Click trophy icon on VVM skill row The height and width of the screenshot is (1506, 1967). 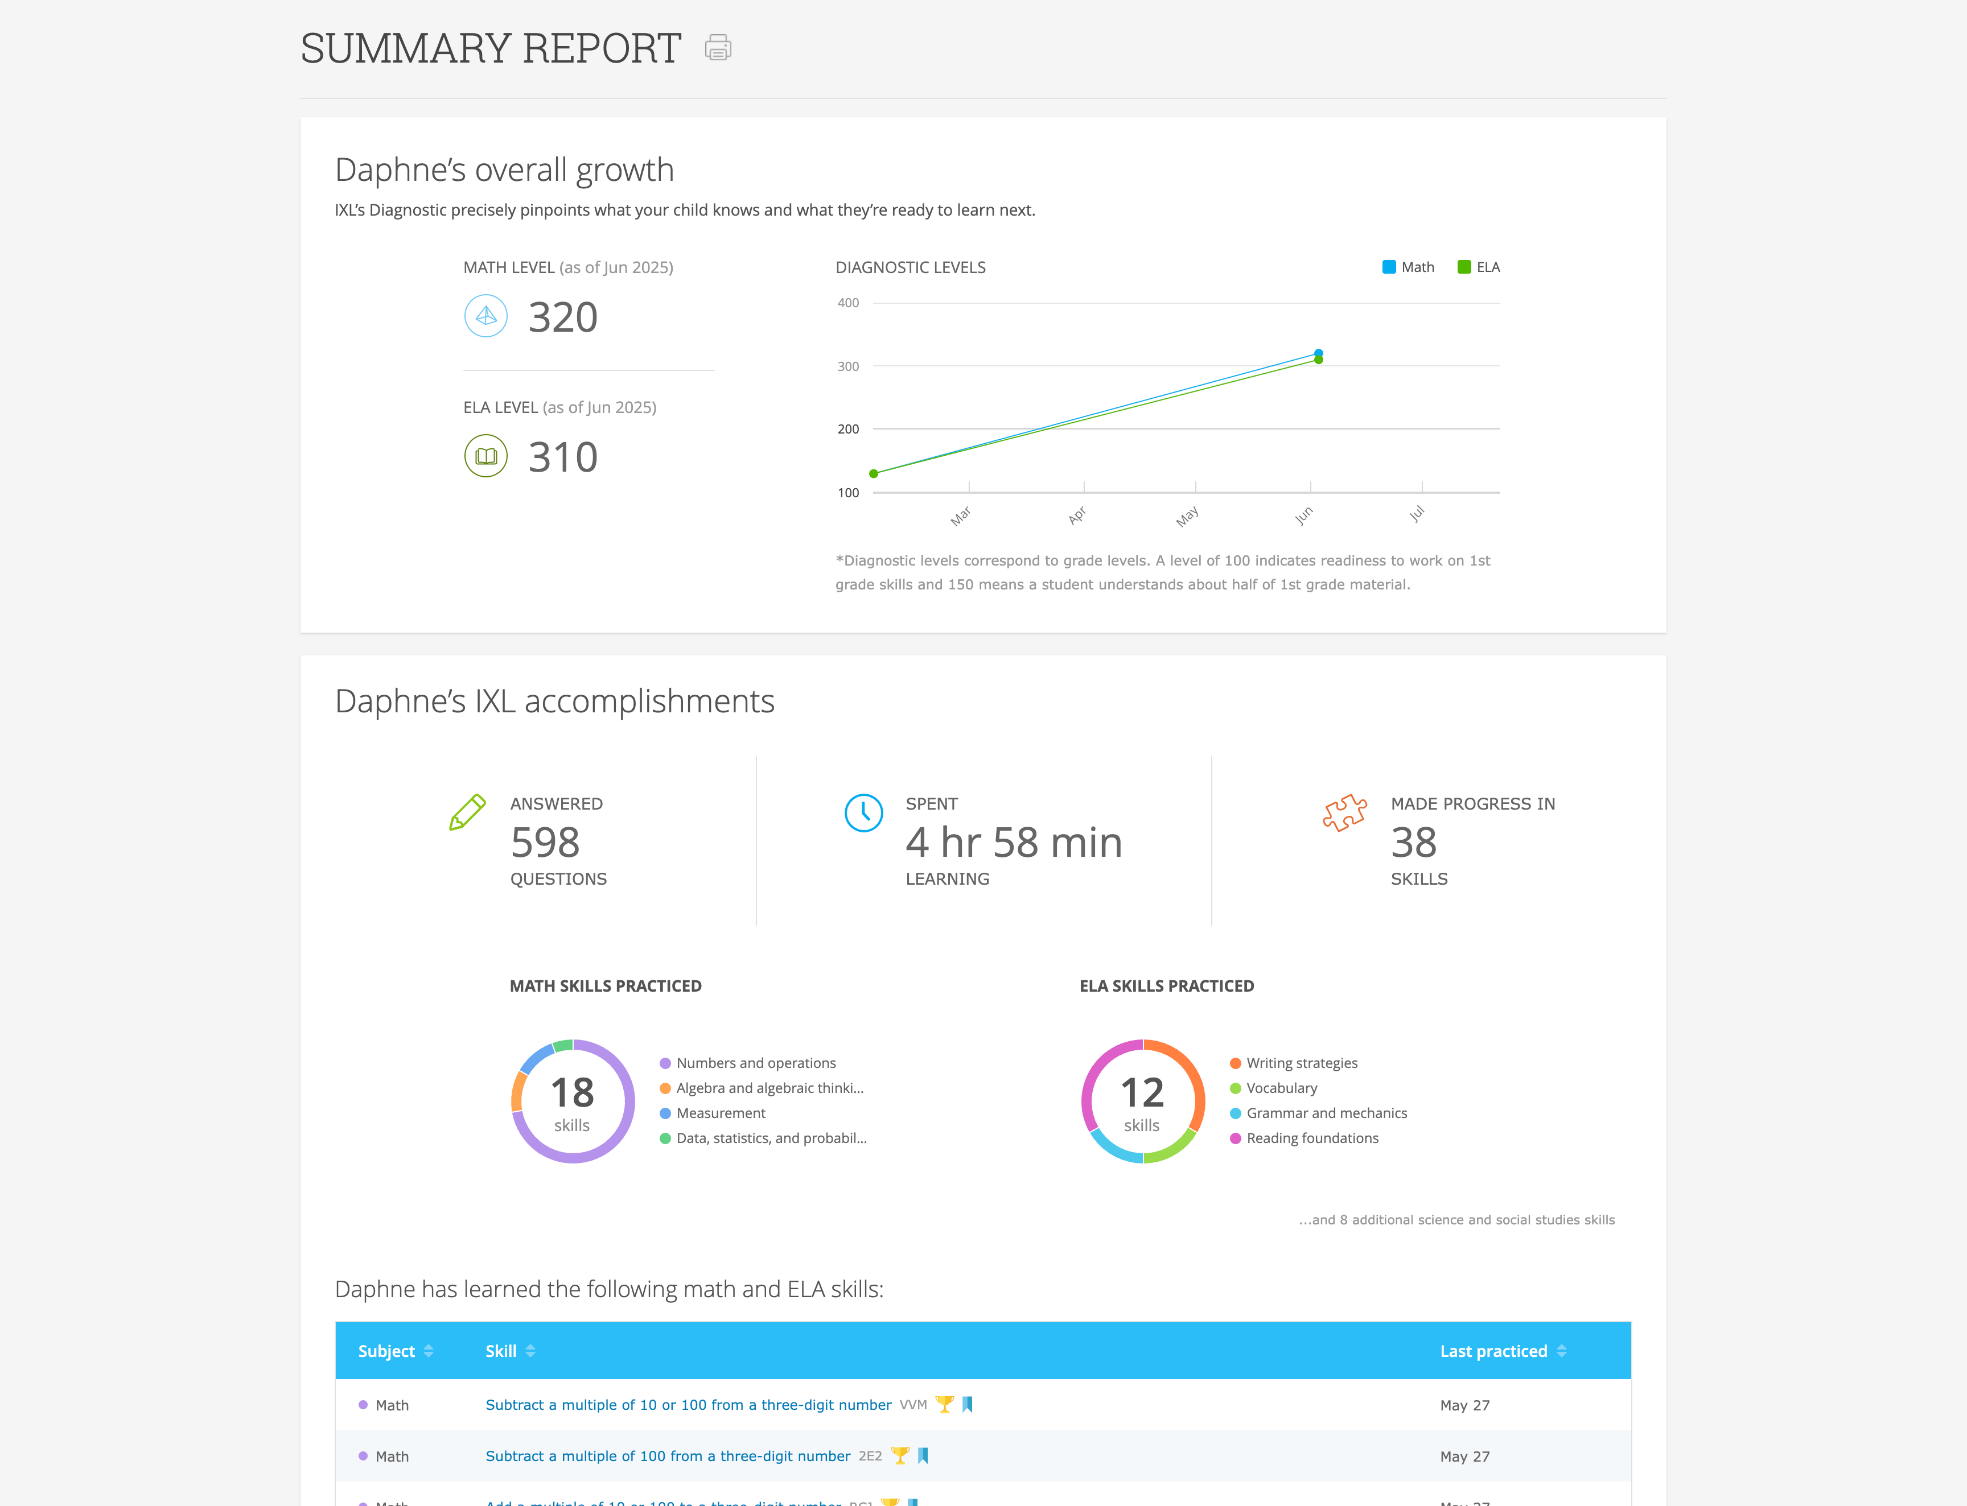(x=944, y=1405)
